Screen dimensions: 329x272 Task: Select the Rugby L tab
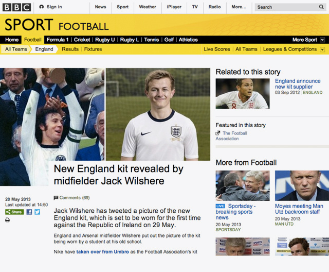pyautogui.click(x=130, y=40)
